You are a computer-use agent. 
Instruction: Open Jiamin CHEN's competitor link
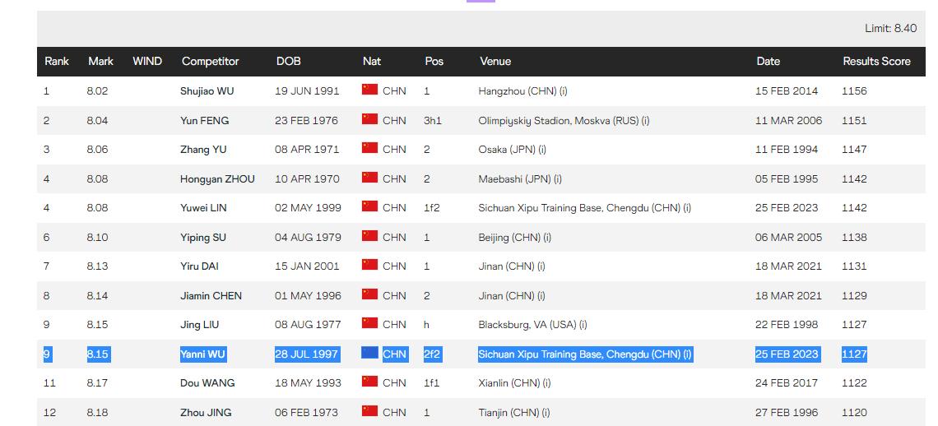[211, 296]
